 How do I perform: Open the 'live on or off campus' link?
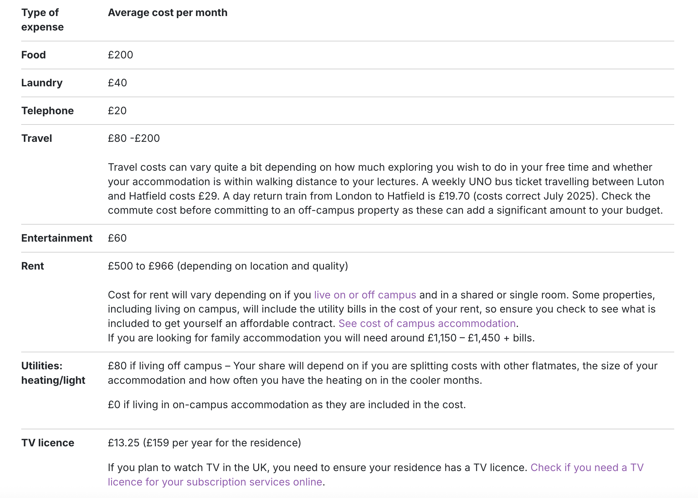point(365,295)
